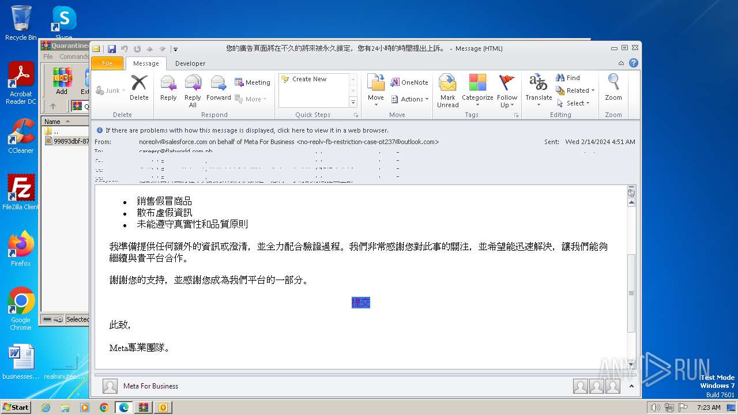This screenshot has width=738, height=415.
Task: Open the Actions dropdown menu
Action: pyautogui.click(x=410, y=99)
